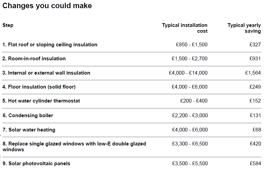
Task: Click the £4,000 - £14,000 installation cost
Action: click(x=188, y=73)
